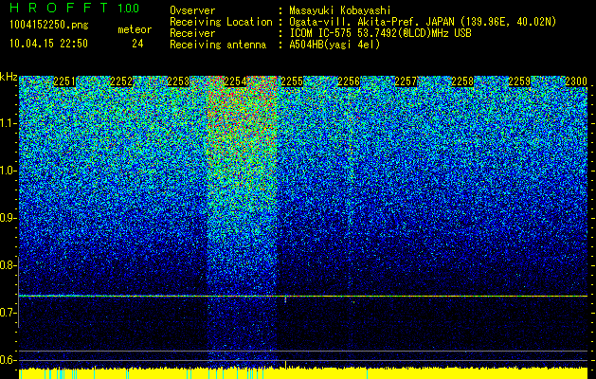
Task: Click the 'meteor' label
Action: coord(135,29)
